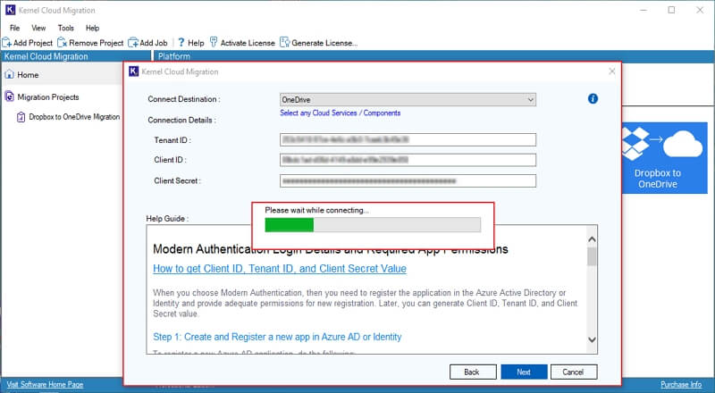Click the connecting progress bar
This screenshot has height=393, width=715.
(373, 225)
